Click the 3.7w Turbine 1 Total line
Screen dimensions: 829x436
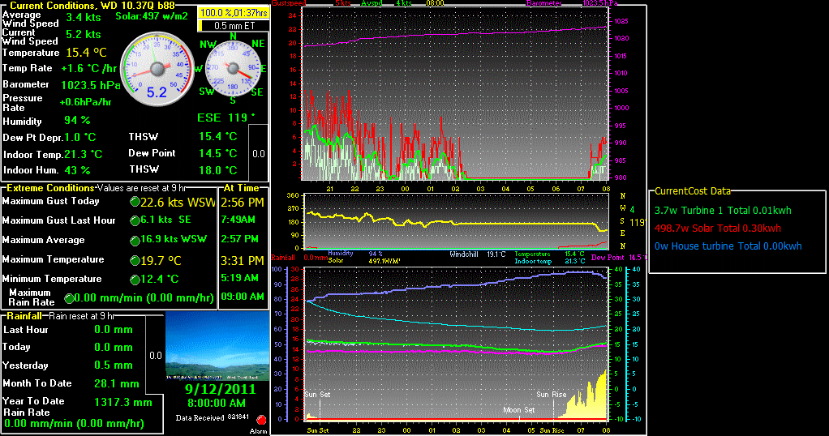(x=723, y=211)
